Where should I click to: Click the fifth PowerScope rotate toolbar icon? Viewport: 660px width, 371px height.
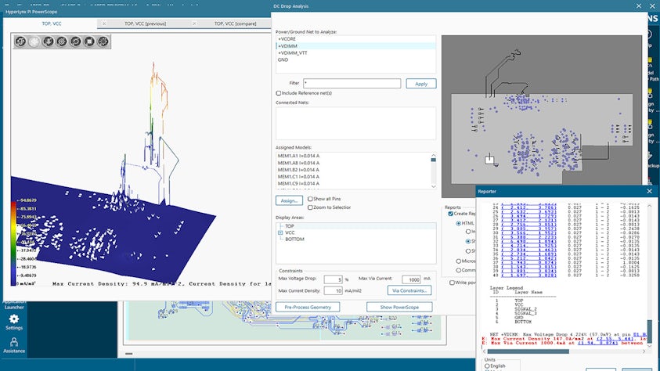pyautogui.click(x=76, y=41)
